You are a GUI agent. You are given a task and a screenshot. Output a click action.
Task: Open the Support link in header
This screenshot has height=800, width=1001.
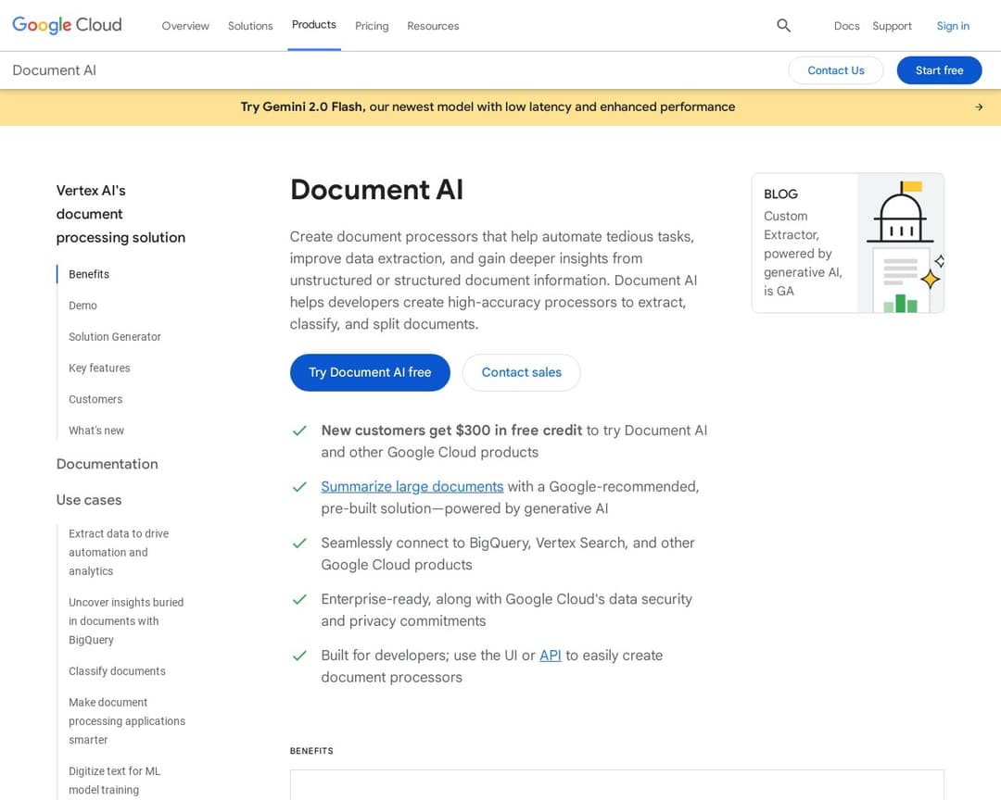click(x=892, y=26)
